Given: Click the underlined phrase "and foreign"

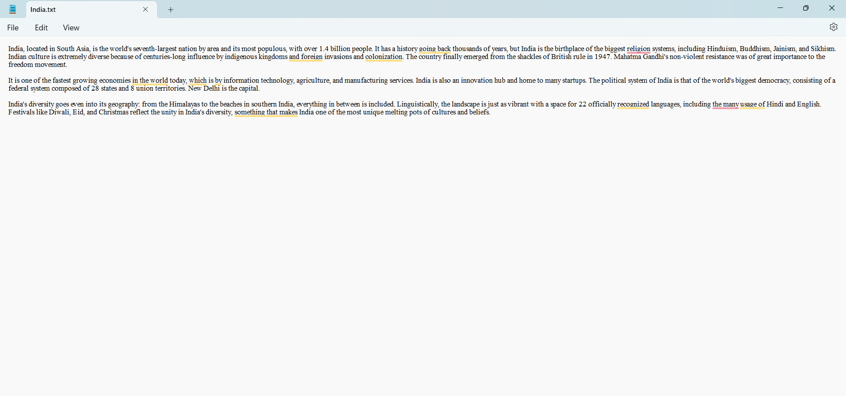Looking at the screenshot, I should [306, 57].
